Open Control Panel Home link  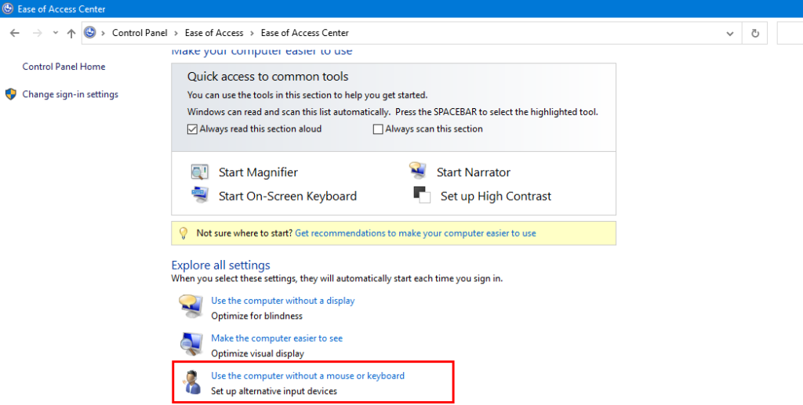point(64,67)
